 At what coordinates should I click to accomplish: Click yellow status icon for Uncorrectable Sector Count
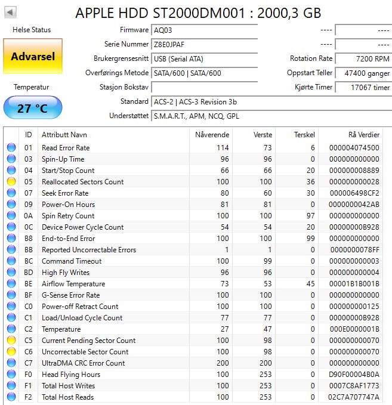pos(11,352)
